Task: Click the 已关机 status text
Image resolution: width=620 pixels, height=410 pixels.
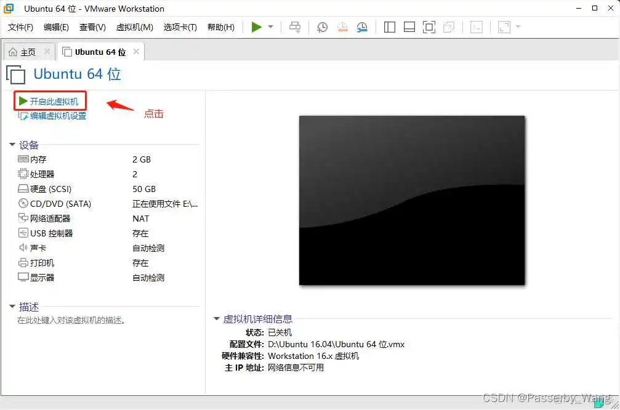Action: 280,332
